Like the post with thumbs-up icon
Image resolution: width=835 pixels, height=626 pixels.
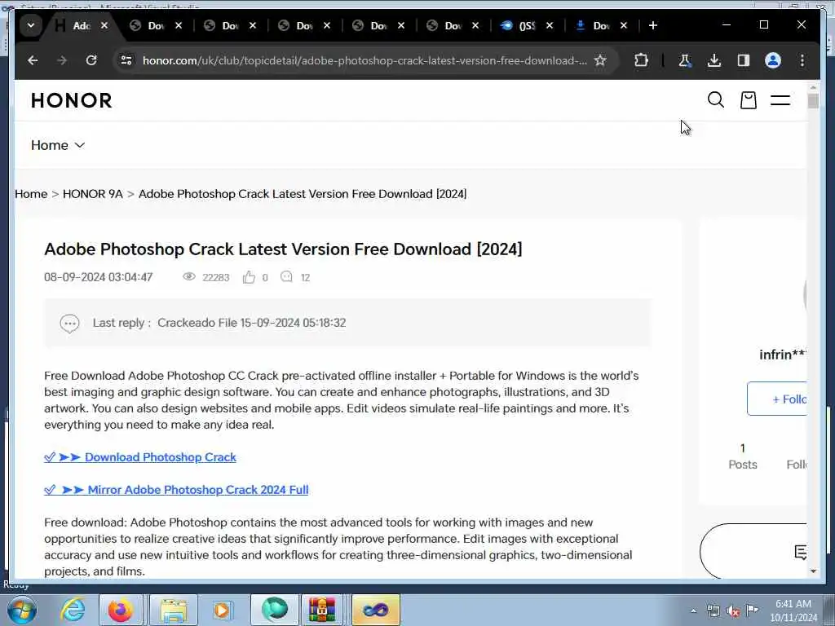249,277
